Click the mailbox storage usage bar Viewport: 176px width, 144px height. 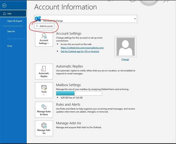tap(79, 93)
